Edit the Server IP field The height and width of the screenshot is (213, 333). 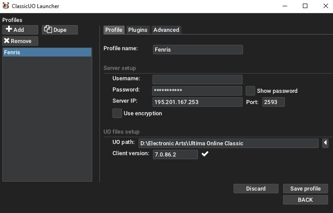pos(198,102)
